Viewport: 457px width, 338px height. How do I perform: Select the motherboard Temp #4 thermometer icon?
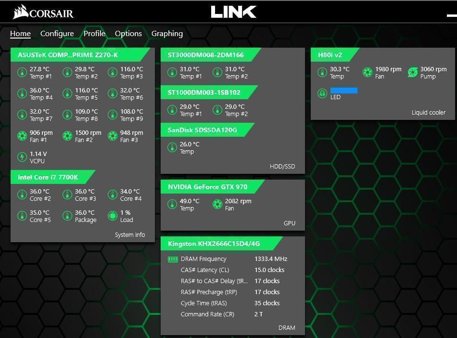(22, 93)
